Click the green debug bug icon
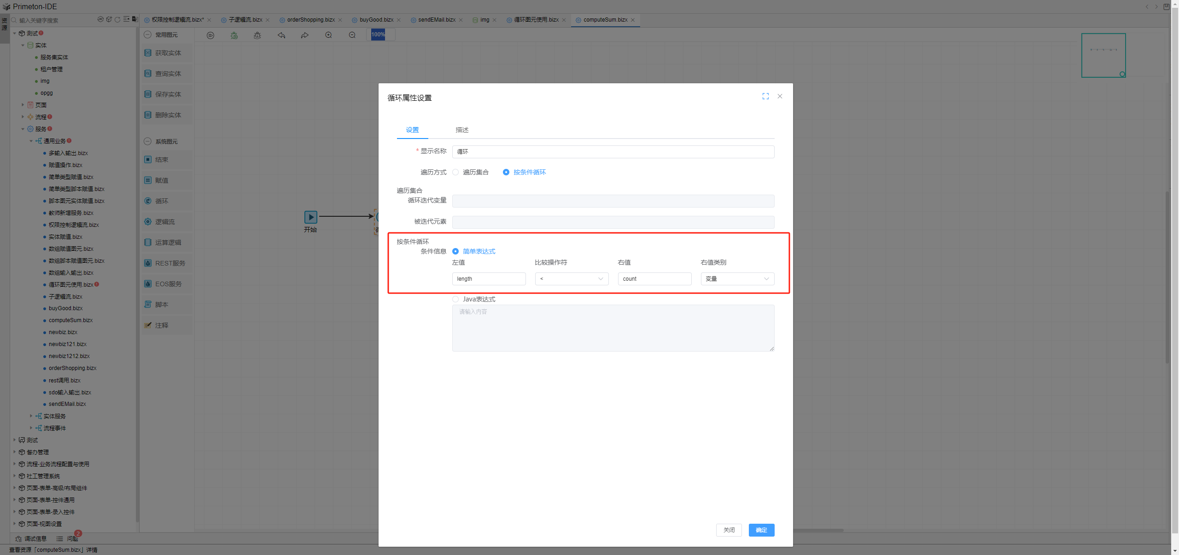The width and height of the screenshot is (1179, 555). (234, 35)
